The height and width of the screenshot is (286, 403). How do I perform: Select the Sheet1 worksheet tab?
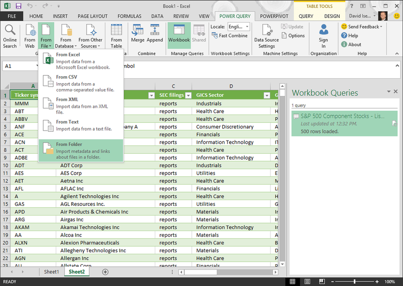[x=51, y=272]
